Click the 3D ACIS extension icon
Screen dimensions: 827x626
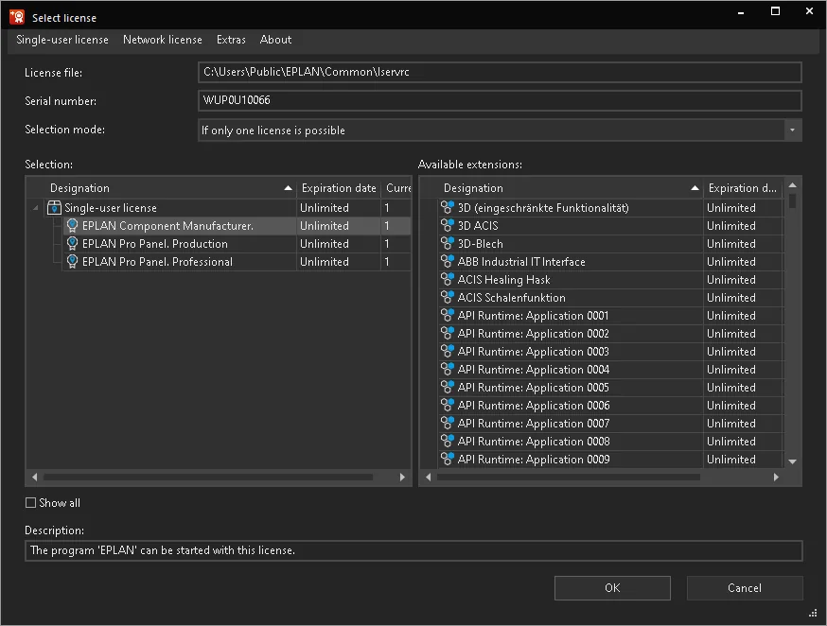click(x=448, y=225)
